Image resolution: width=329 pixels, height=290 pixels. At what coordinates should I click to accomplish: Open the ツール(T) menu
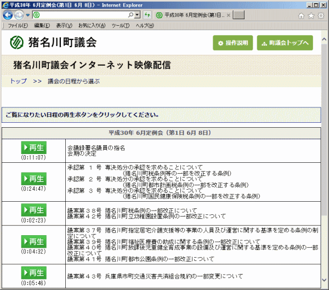(x=120, y=26)
